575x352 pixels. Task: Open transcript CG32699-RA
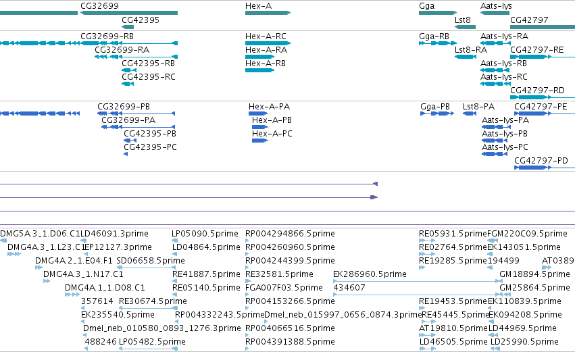[x=122, y=50]
